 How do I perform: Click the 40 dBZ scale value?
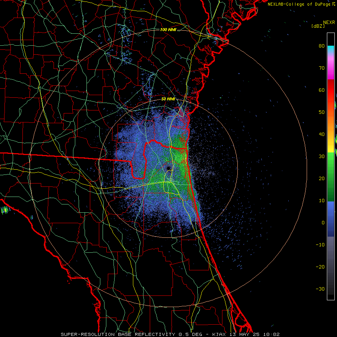(322, 134)
